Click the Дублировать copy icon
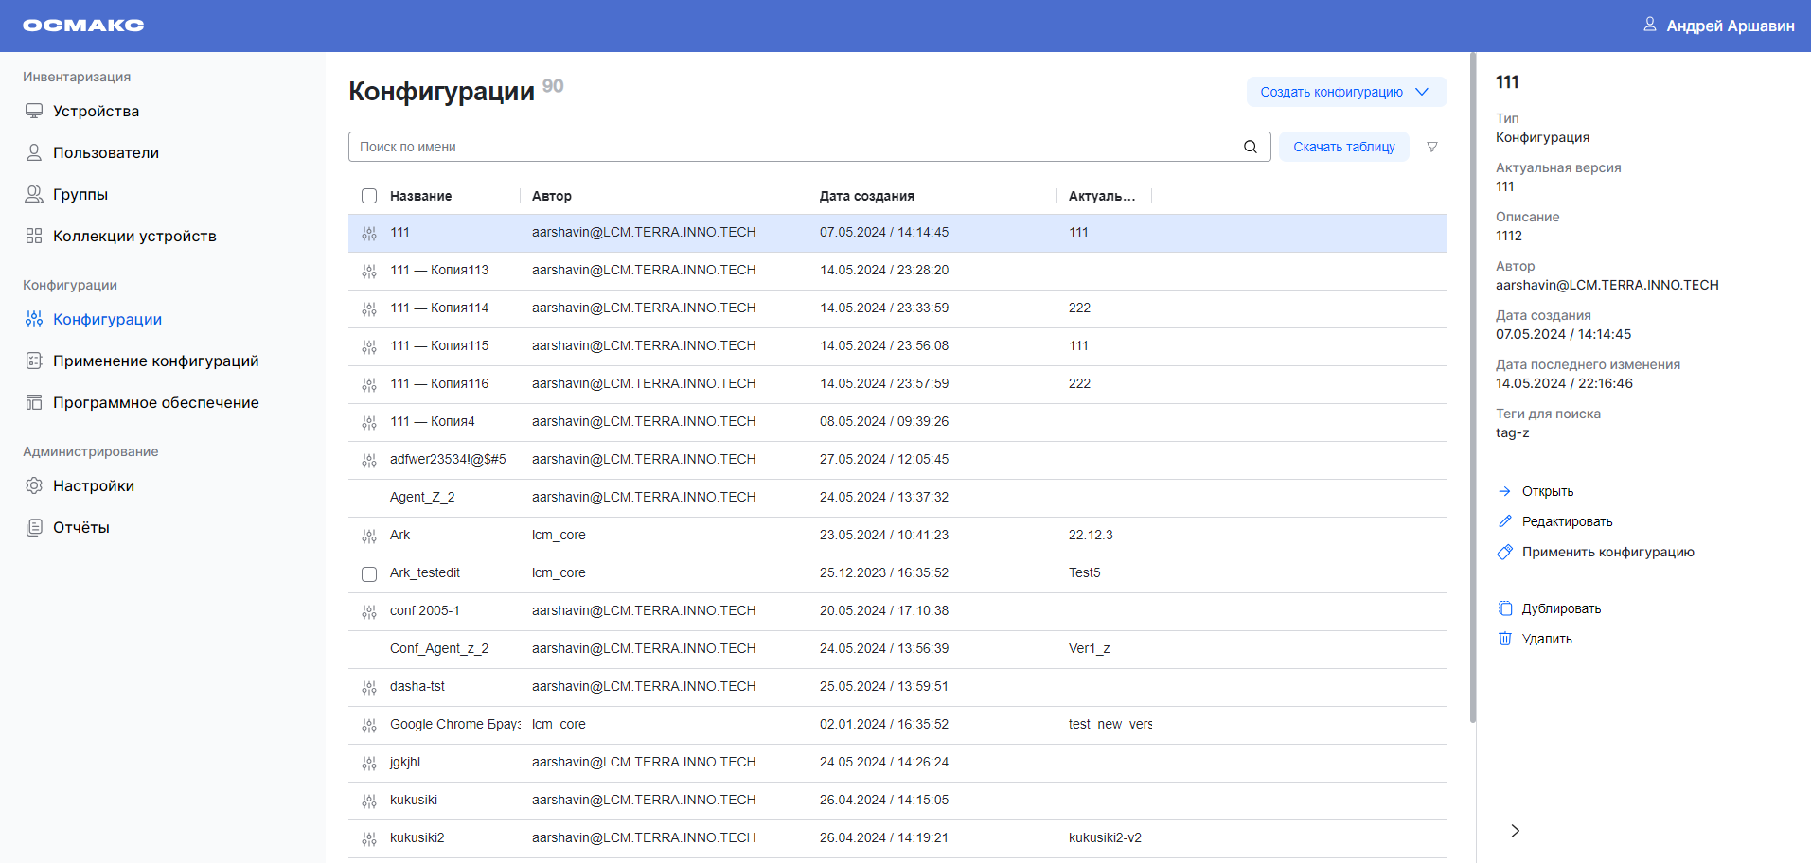1811x863 pixels. pyautogui.click(x=1506, y=608)
